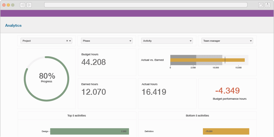
Task: Click the Budget performance hours label
Action: (229, 99)
